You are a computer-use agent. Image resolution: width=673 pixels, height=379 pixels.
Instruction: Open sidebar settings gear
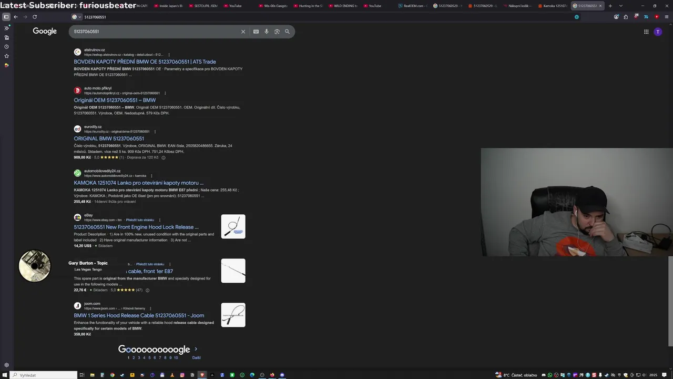(6, 365)
